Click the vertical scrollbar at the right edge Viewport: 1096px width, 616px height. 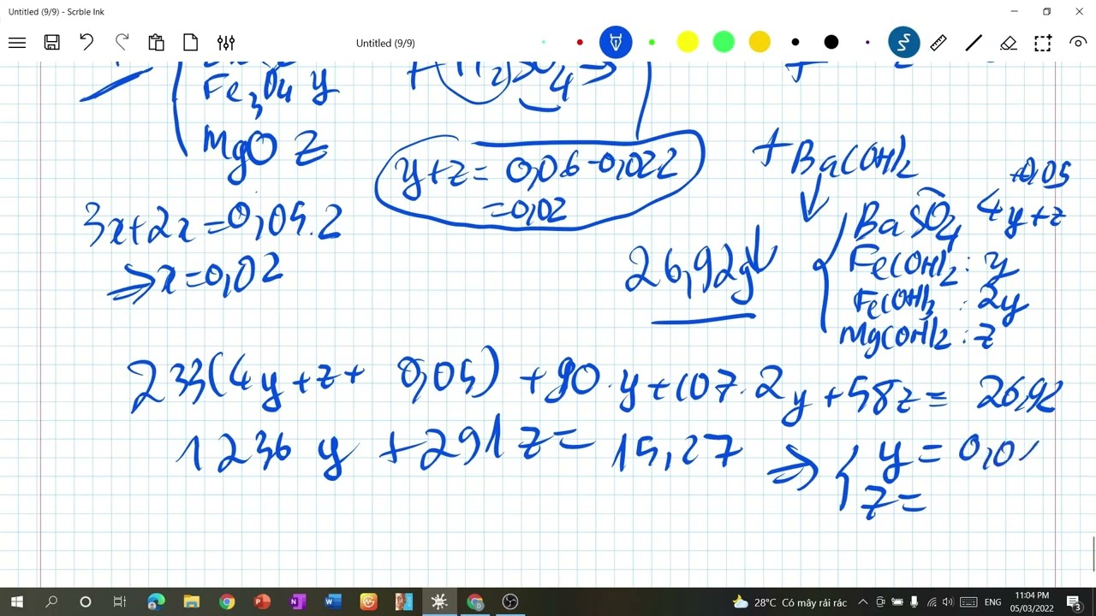pos(1093,553)
